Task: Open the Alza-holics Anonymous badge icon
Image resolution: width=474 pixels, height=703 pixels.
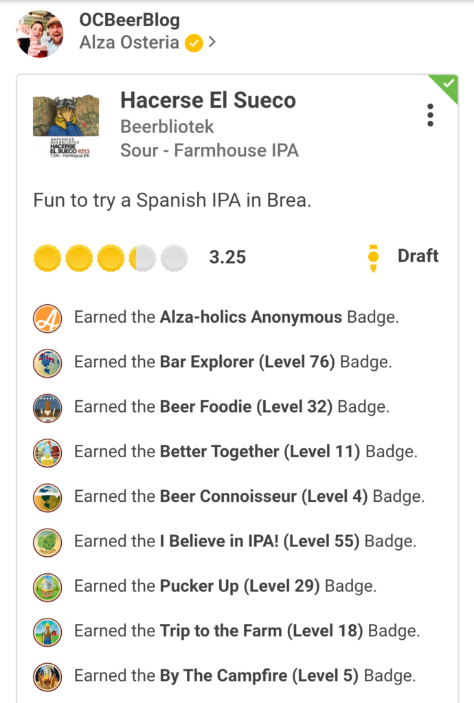Action: click(47, 318)
